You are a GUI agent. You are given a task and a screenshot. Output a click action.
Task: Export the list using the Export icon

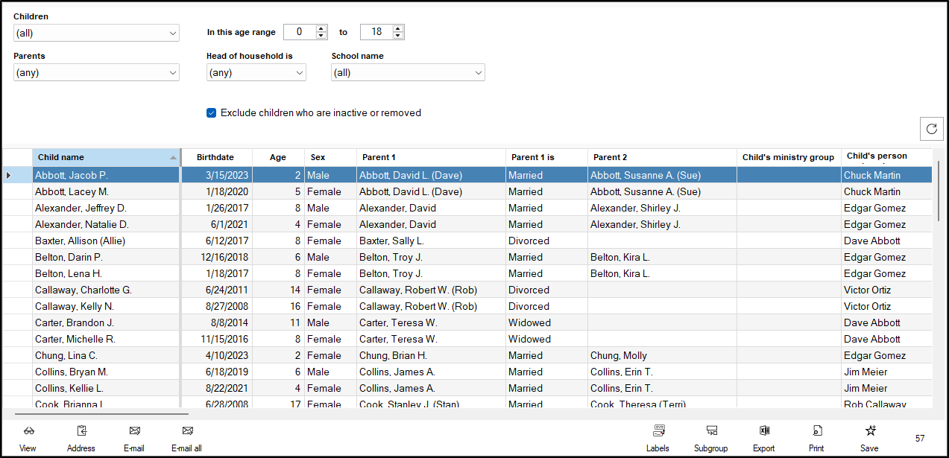click(x=764, y=431)
